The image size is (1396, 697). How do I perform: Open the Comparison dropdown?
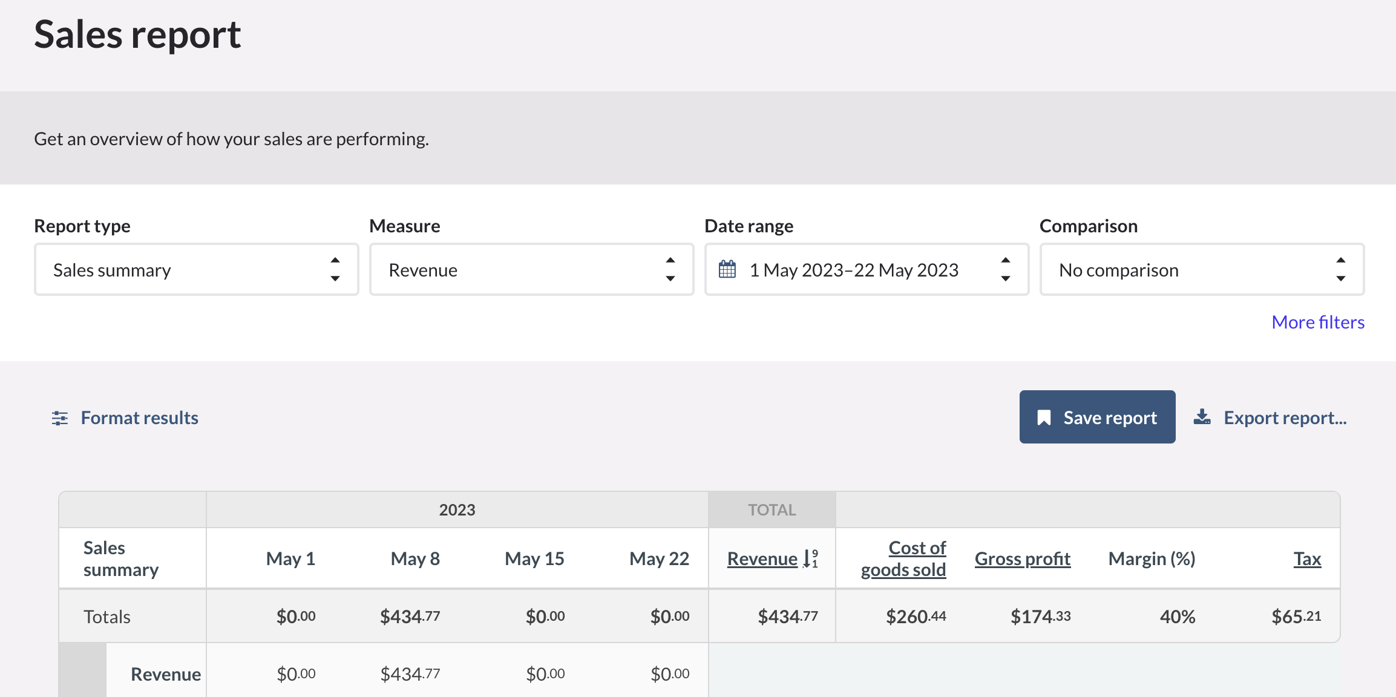[x=1201, y=270]
